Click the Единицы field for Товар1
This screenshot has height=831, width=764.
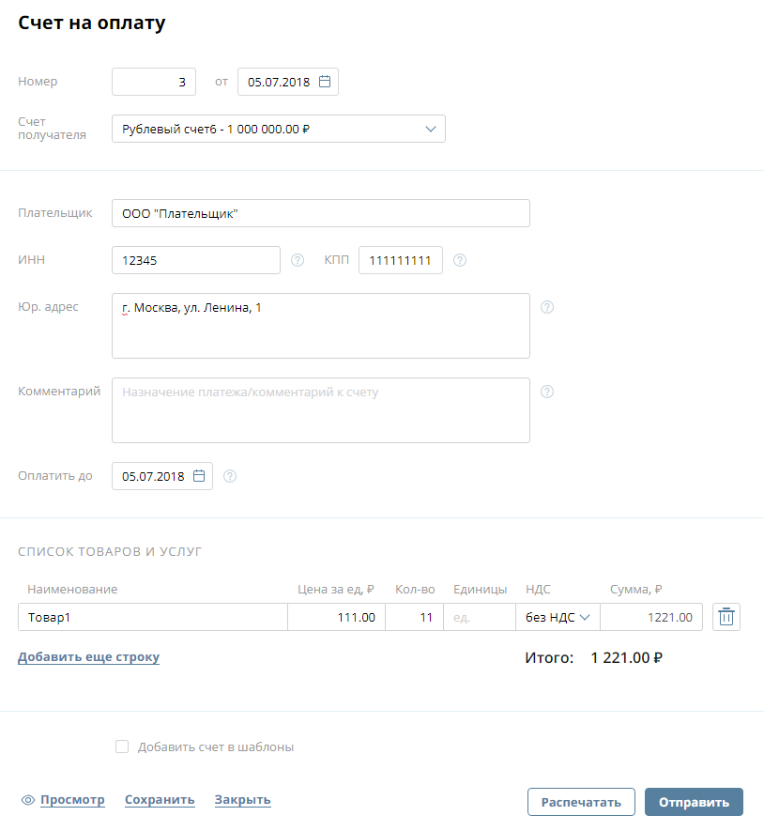(478, 617)
